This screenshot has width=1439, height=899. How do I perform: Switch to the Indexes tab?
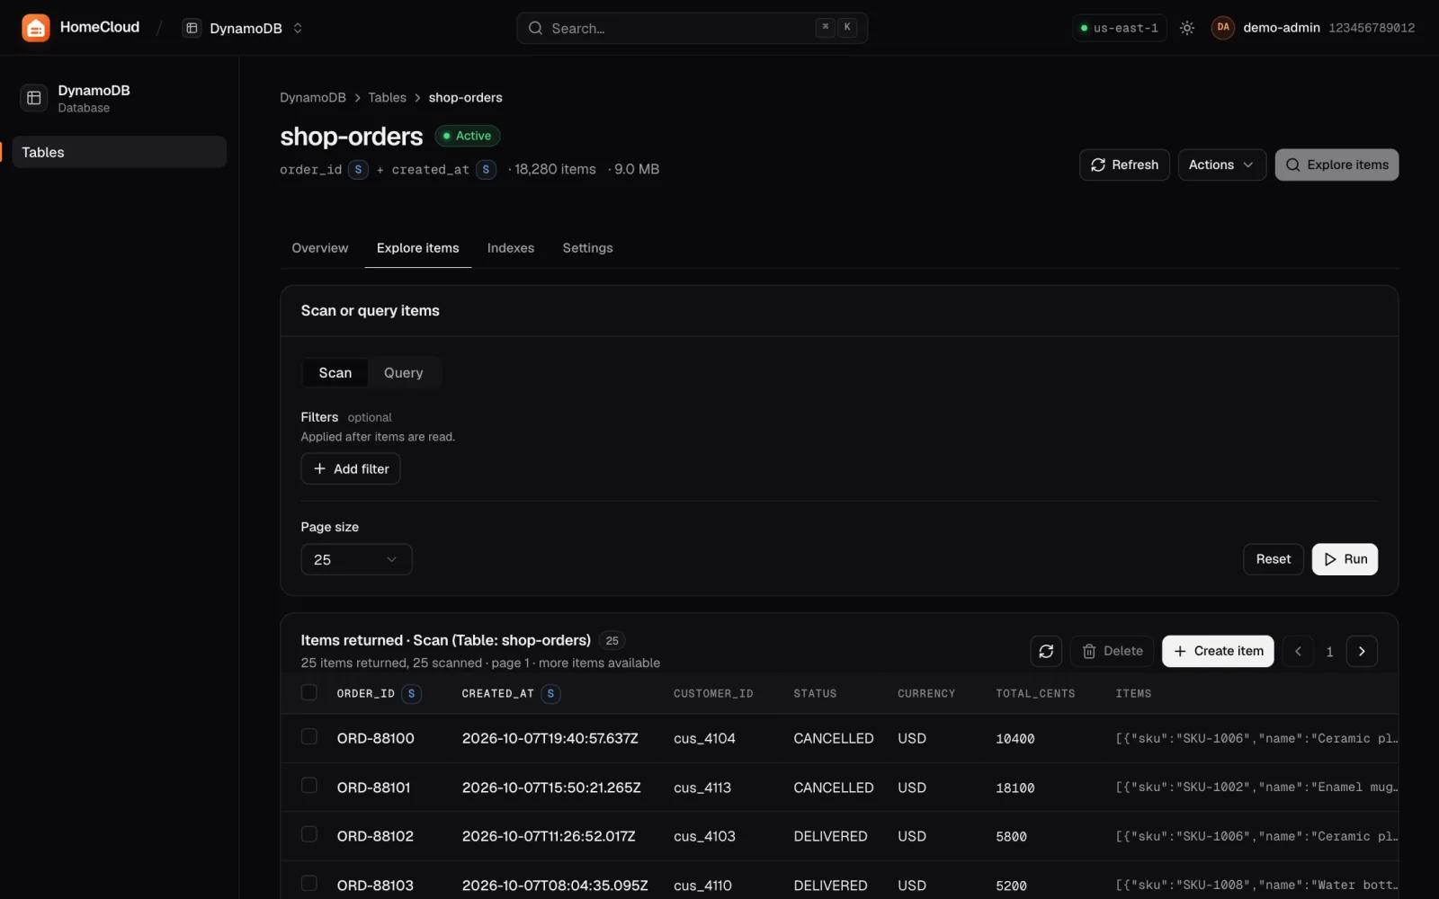[511, 248]
